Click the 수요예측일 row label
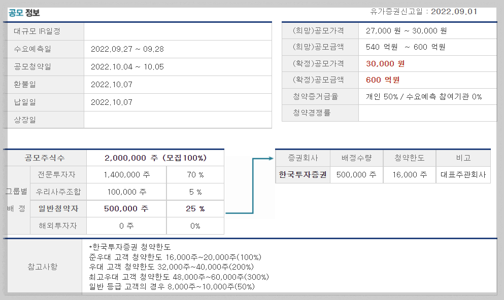Viewport: 504px width, 300px height. [32, 49]
